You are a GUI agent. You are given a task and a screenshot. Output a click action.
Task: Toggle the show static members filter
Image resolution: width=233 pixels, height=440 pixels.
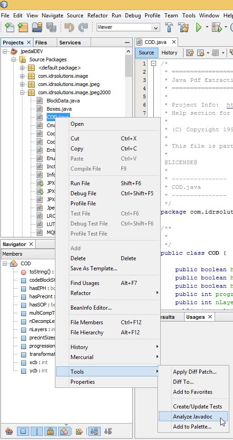point(37,431)
